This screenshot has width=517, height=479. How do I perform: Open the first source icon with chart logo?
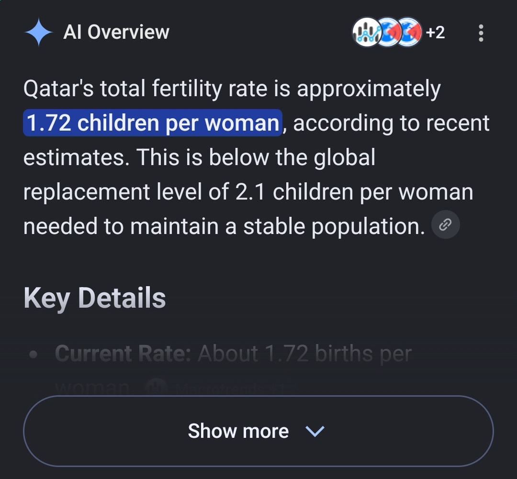pyautogui.click(x=366, y=32)
